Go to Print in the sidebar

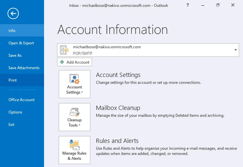point(13,80)
